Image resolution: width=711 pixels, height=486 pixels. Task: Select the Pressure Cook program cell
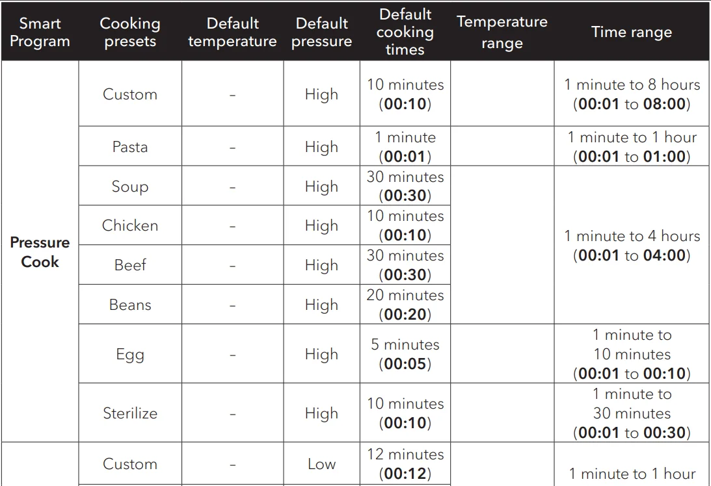click(40, 252)
